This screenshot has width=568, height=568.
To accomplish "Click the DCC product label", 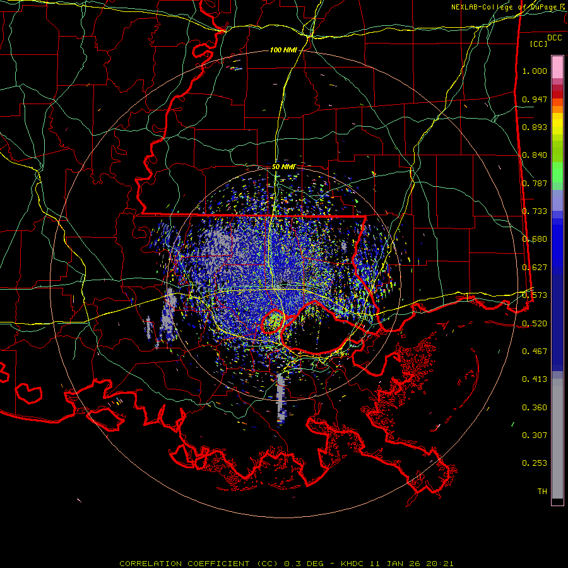I will click(x=554, y=37).
